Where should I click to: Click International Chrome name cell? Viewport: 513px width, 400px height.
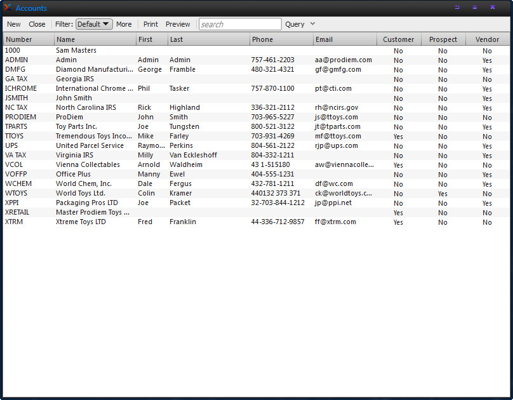point(94,88)
